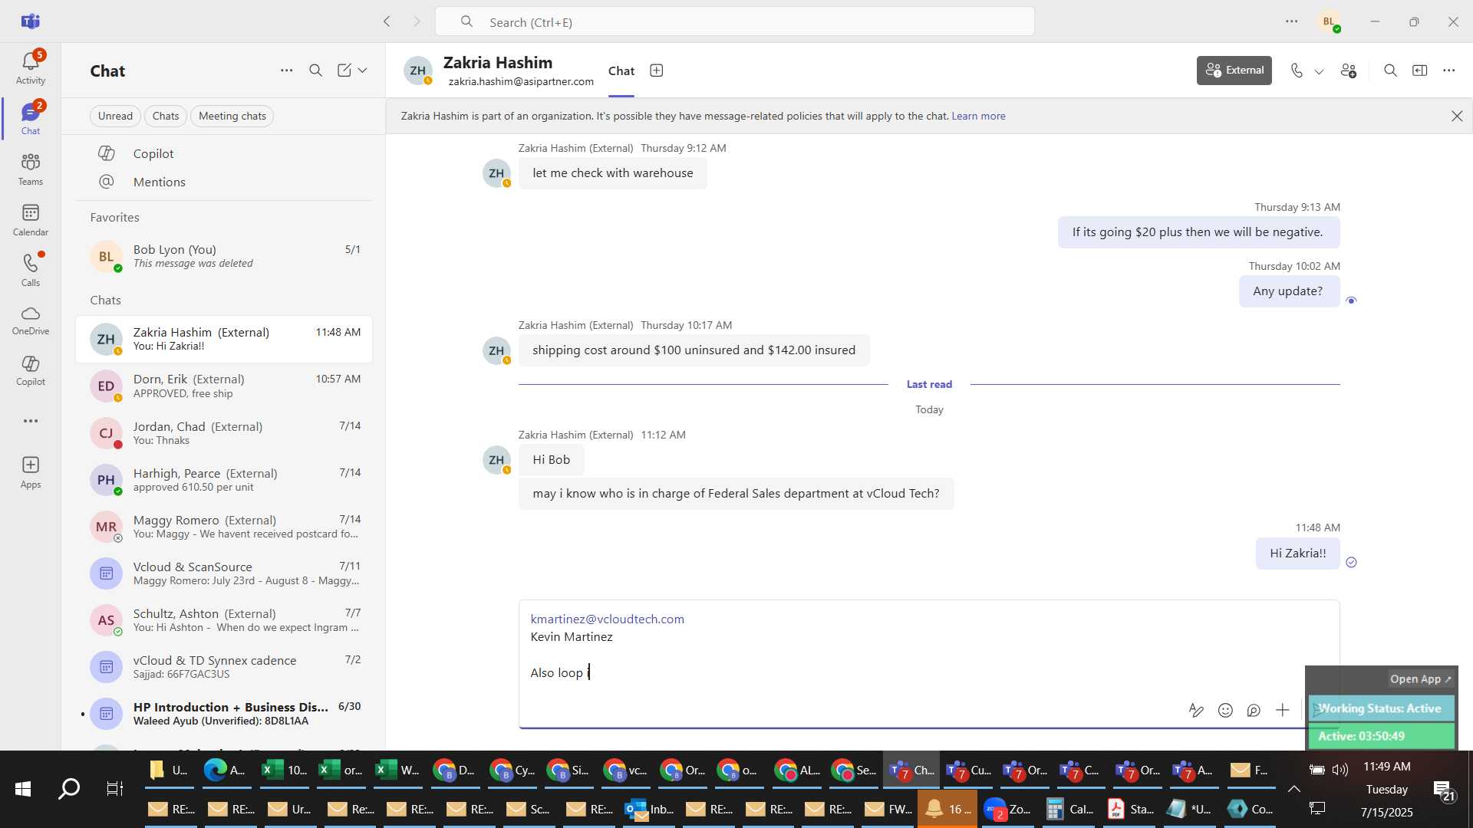Add people to the chat
Image resolution: width=1473 pixels, height=828 pixels.
[1349, 71]
